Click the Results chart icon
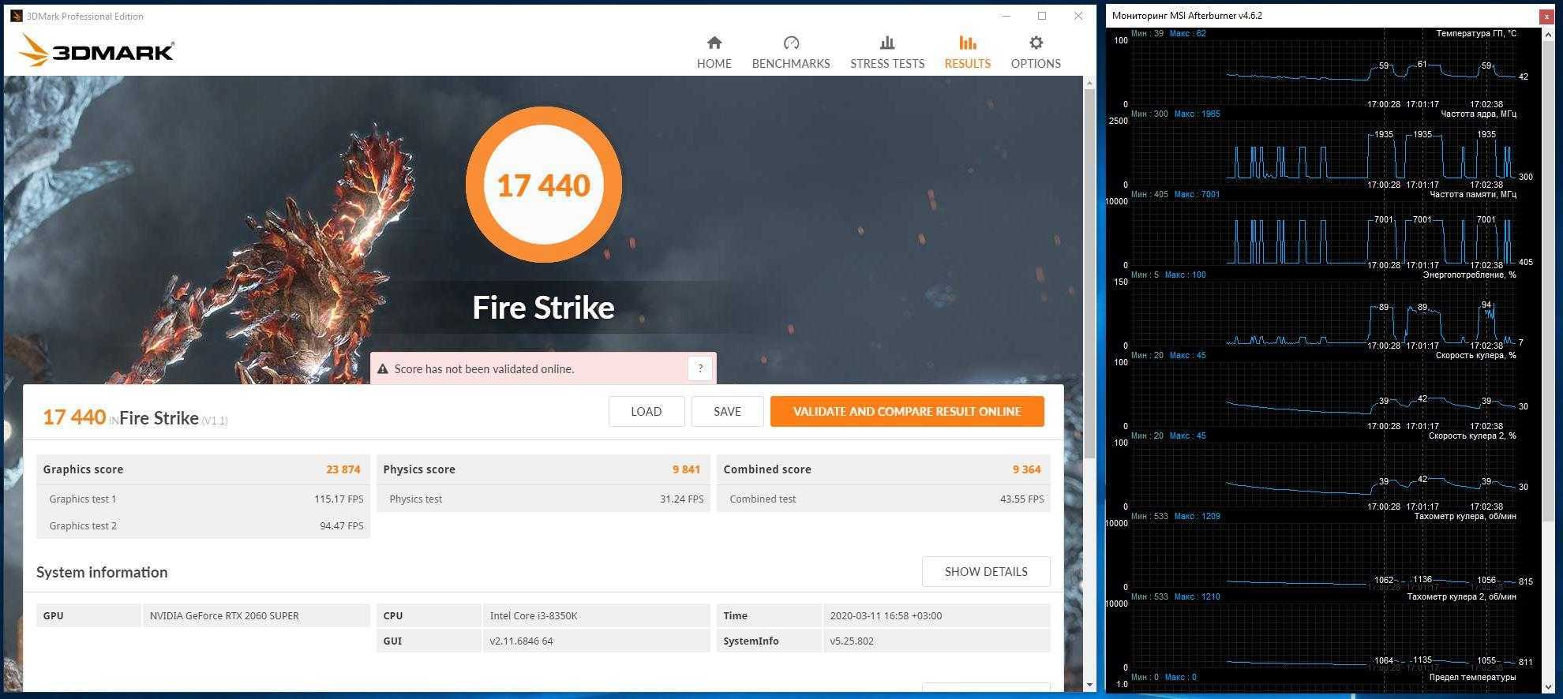The width and height of the screenshot is (1563, 699). [x=967, y=43]
